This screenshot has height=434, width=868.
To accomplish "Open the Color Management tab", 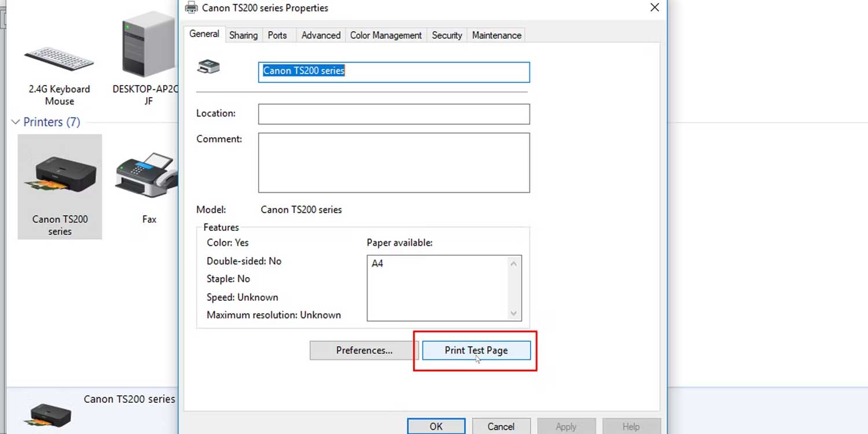I will (386, 35).
